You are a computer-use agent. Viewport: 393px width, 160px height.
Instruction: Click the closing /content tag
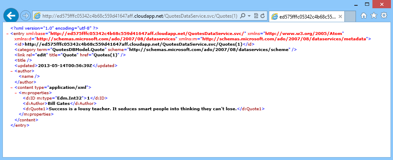pyautogui.click(x=26, y=120)
